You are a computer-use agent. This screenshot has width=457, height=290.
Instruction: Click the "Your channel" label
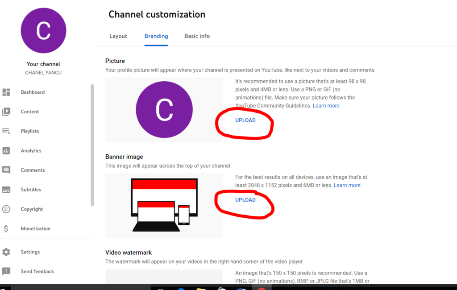[43, 64]
